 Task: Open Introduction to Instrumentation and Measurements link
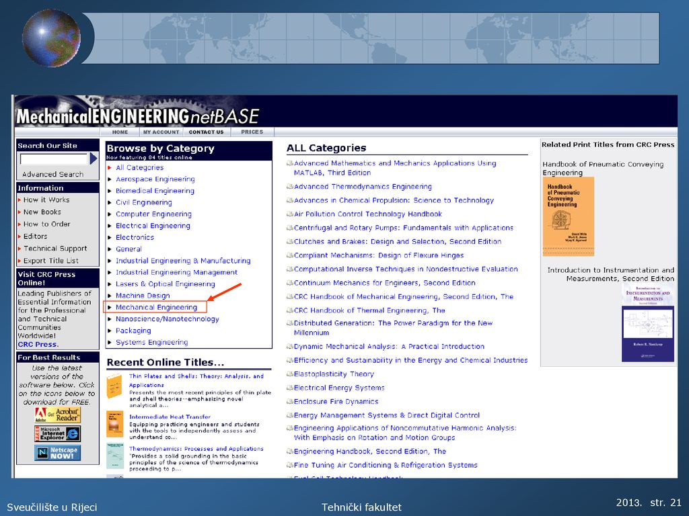pyautogui.click(x=611, y=274)
